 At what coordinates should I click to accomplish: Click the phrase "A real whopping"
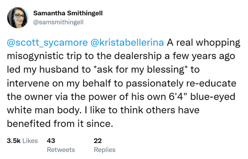[203, 43]
